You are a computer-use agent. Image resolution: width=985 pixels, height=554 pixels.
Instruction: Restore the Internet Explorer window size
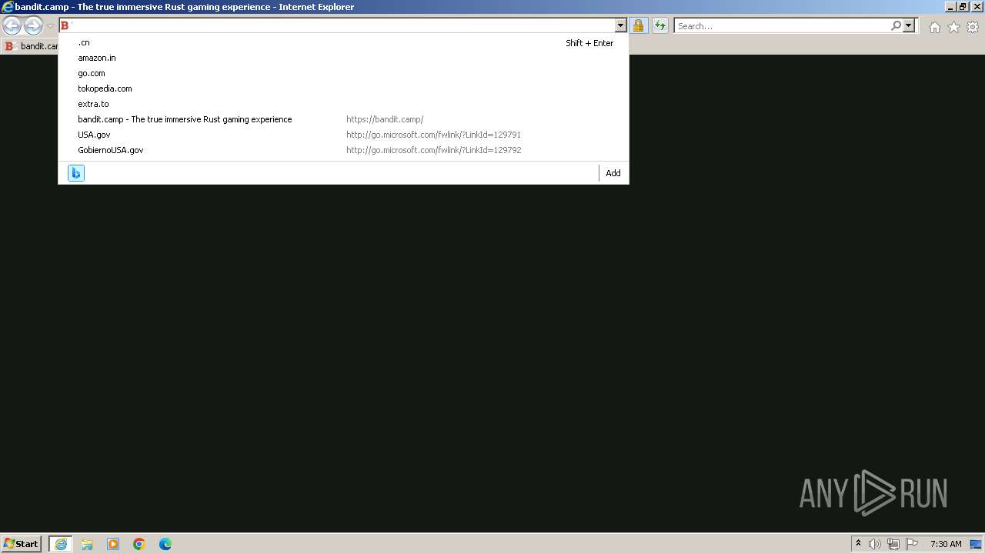(x=963, y=7)
